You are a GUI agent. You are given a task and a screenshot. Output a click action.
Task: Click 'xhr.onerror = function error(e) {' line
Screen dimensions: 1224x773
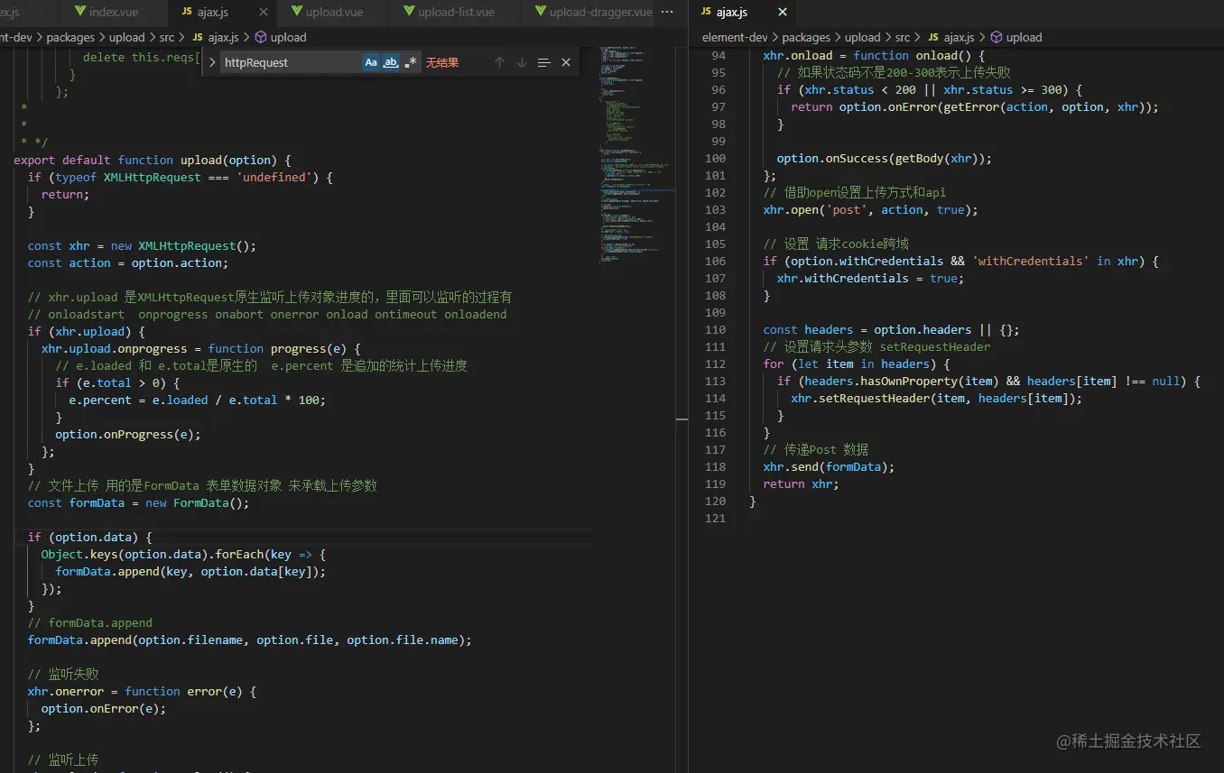click(x=142, y=691)
